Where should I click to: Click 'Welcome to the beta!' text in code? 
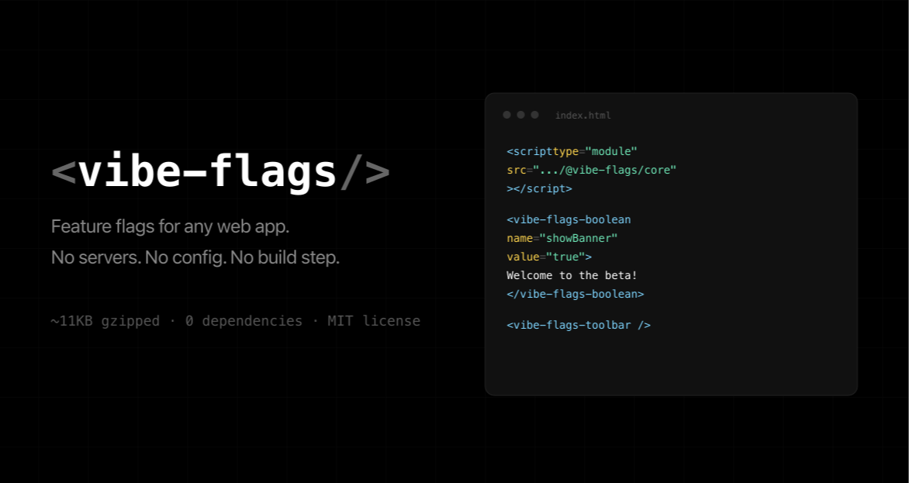(572, 275)
